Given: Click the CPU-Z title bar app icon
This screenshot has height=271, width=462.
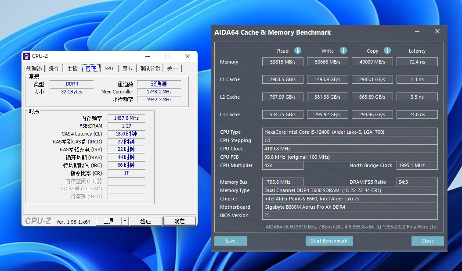Looking at the screenshot, I should point(26,56).
